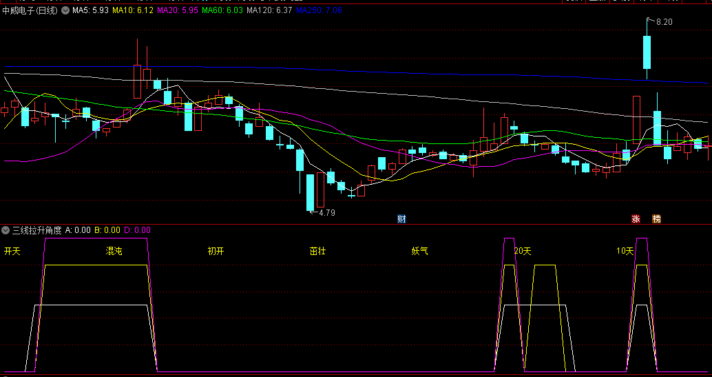Click the B: 0.00 indicator value
Viewport: 712px width, 377px height.
click(x=107, y=231)
